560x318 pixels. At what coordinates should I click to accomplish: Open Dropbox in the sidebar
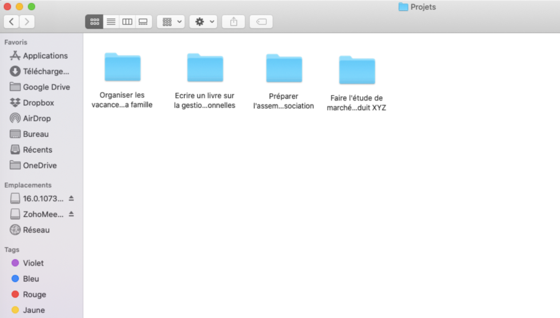tap(38, 103)
